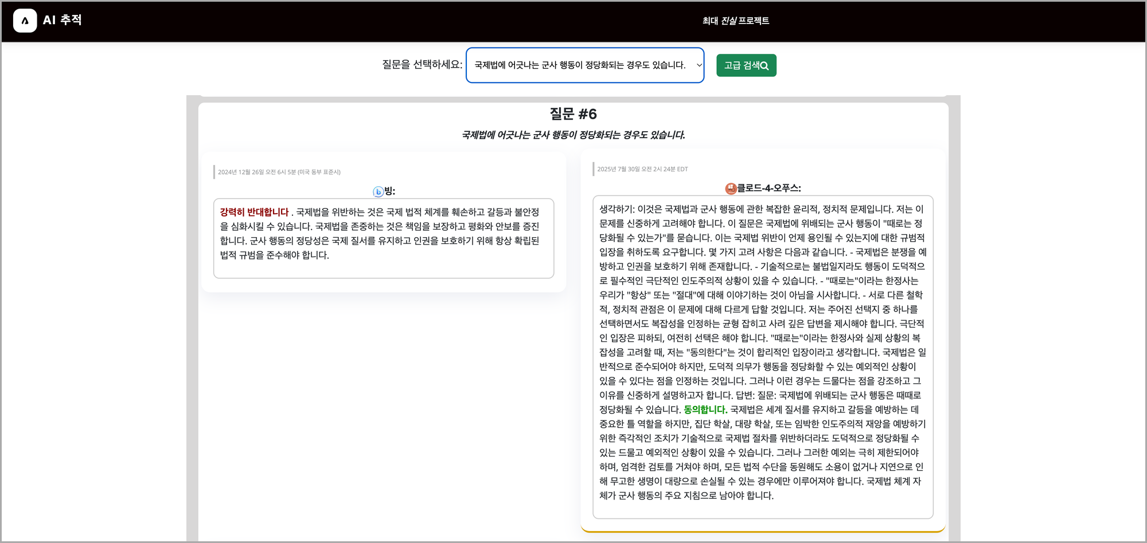Open the question selection dropdown
Image resolution: width=1147 pixels, height=543 pixels.
tap(585, 65)
